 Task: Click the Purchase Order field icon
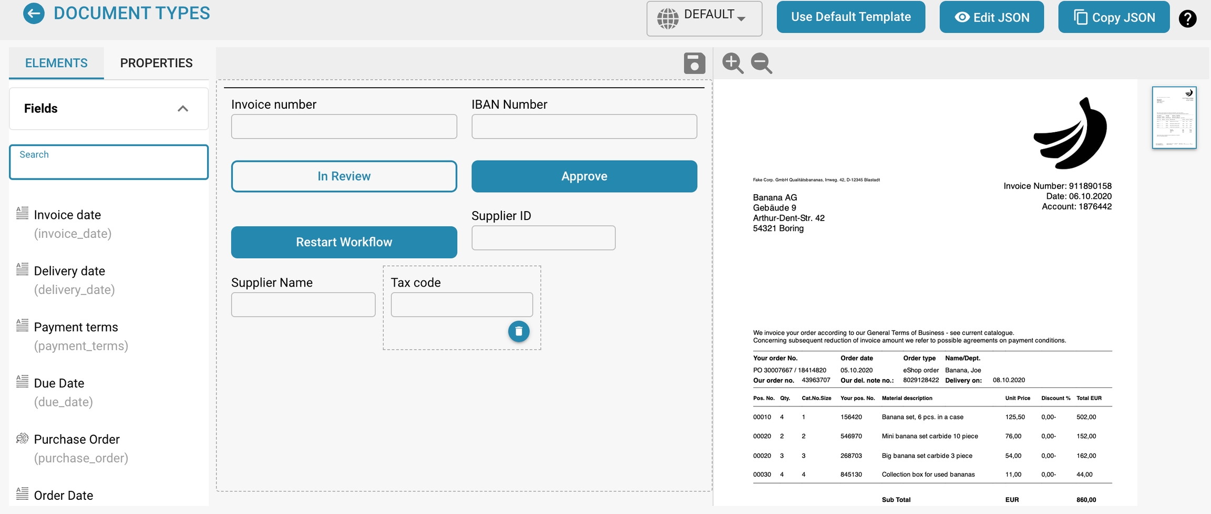click(x=22, y=438)
